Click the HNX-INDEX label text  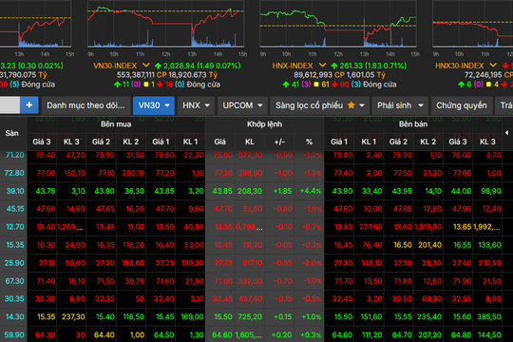pos(293,66)
